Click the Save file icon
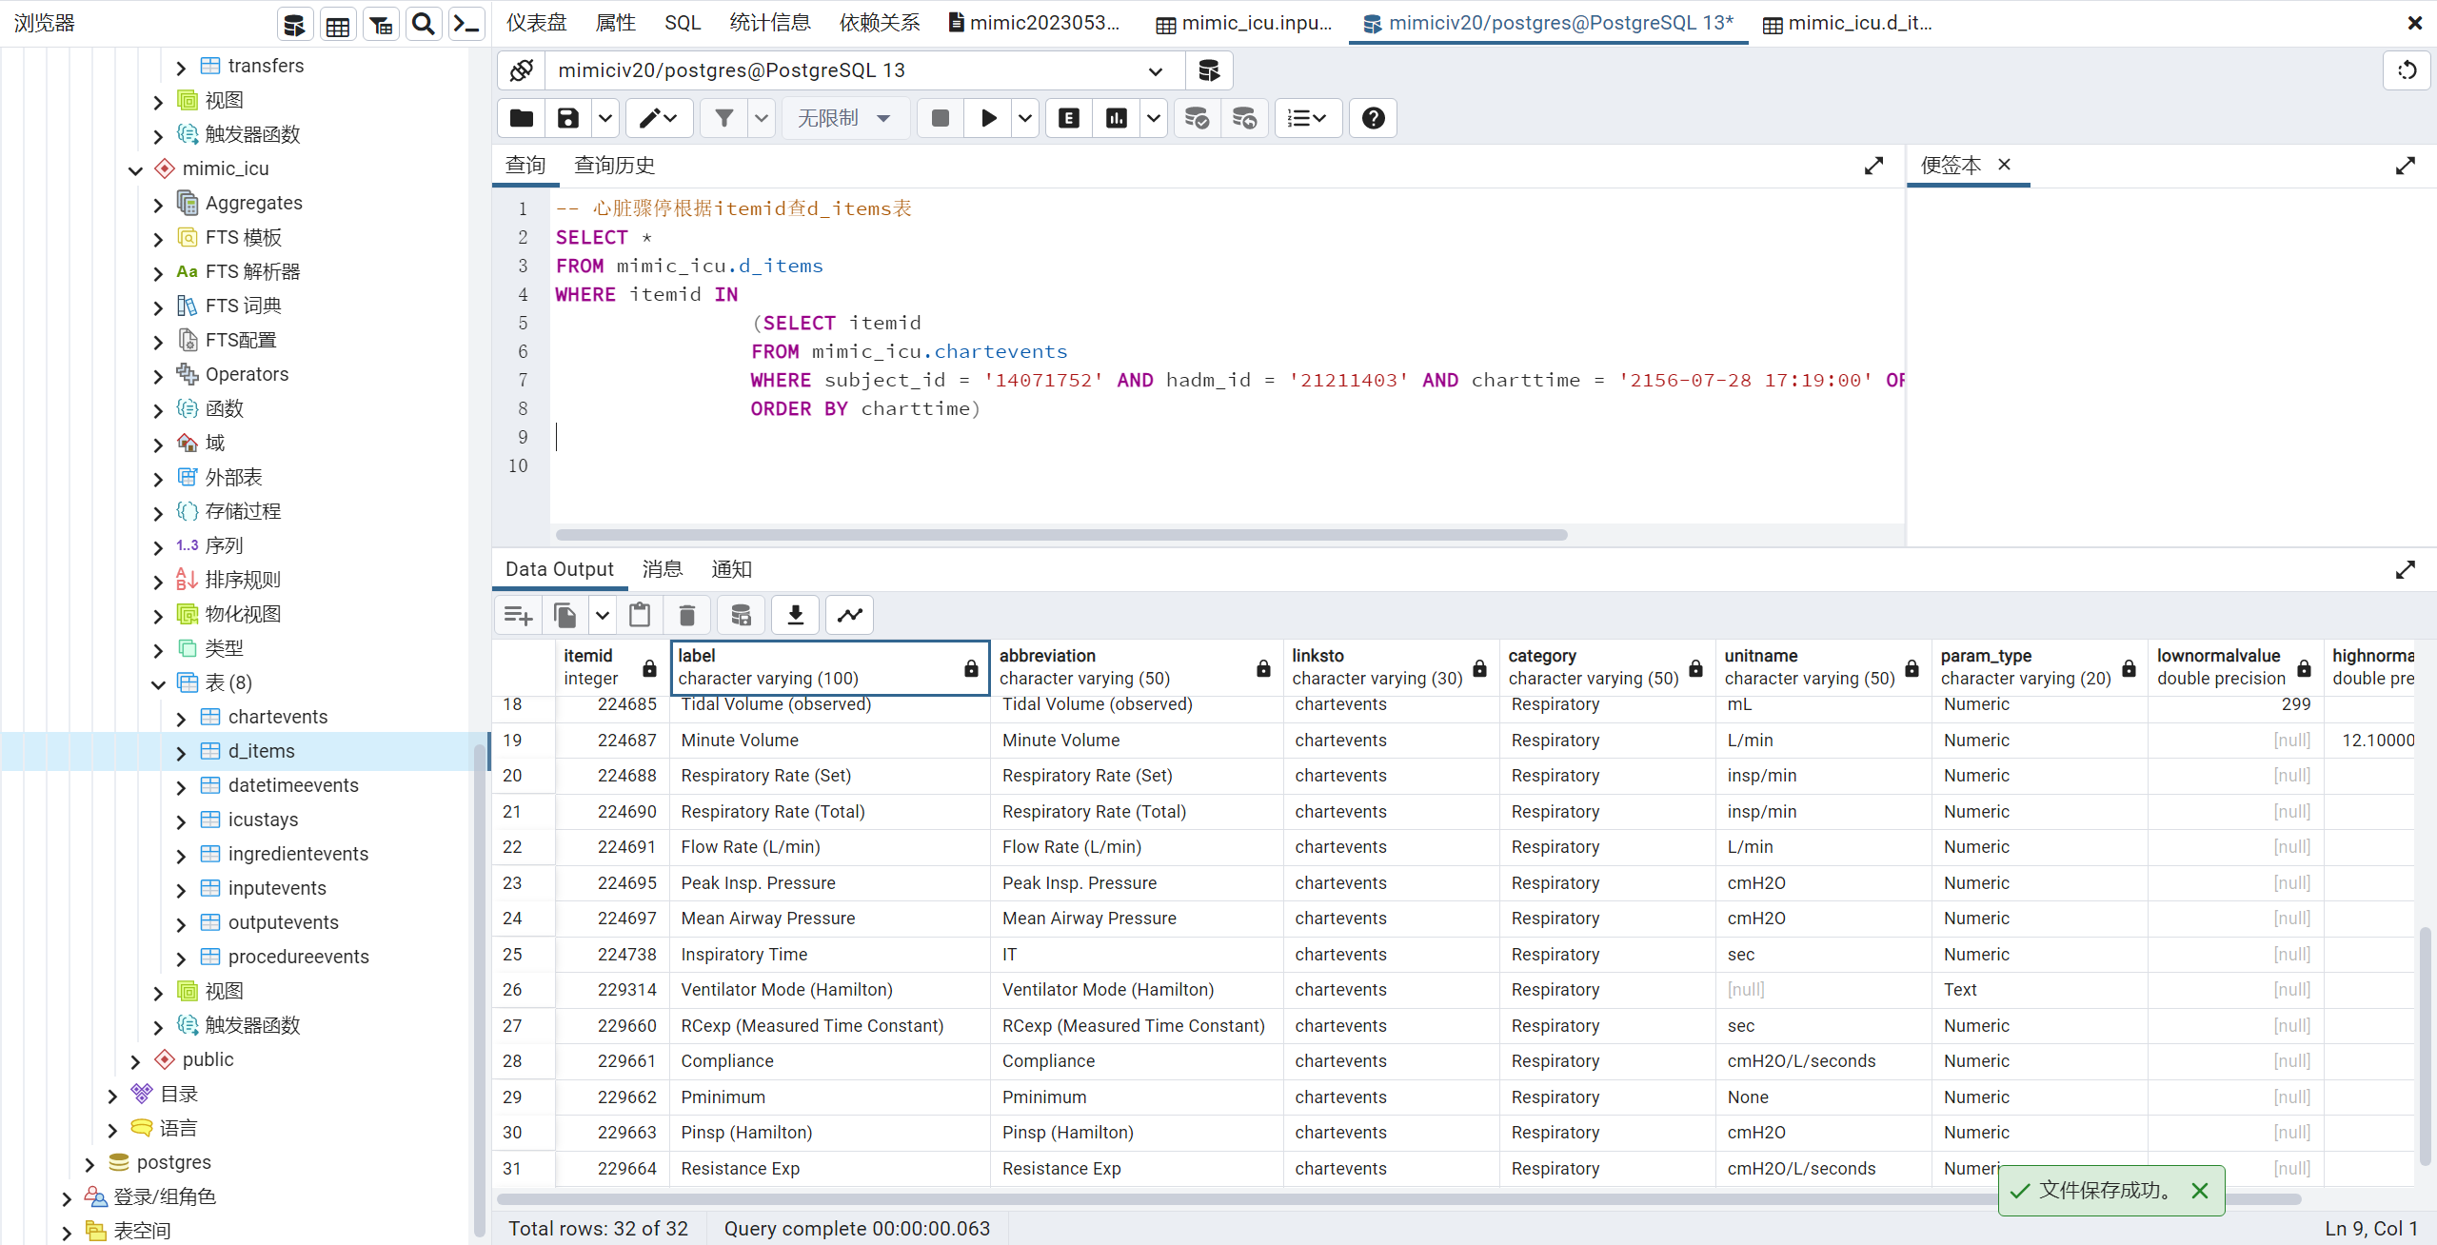 click(568, 118)
